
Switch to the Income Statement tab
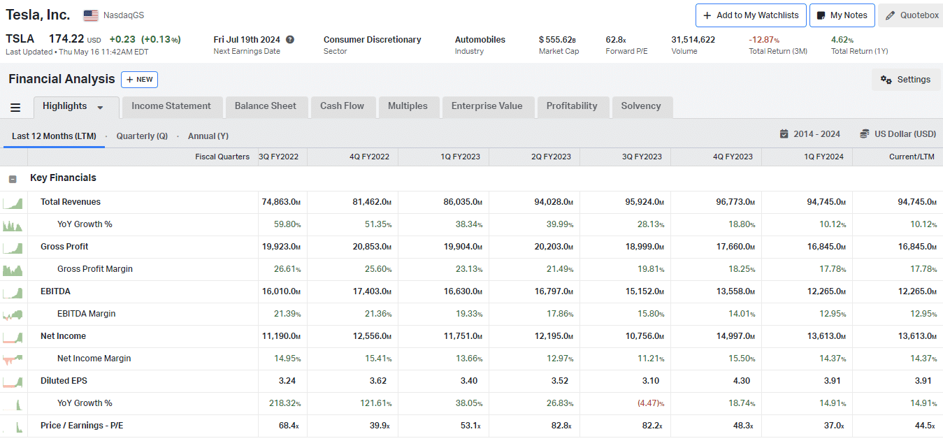pyautogui.click(x=171, y=106)
